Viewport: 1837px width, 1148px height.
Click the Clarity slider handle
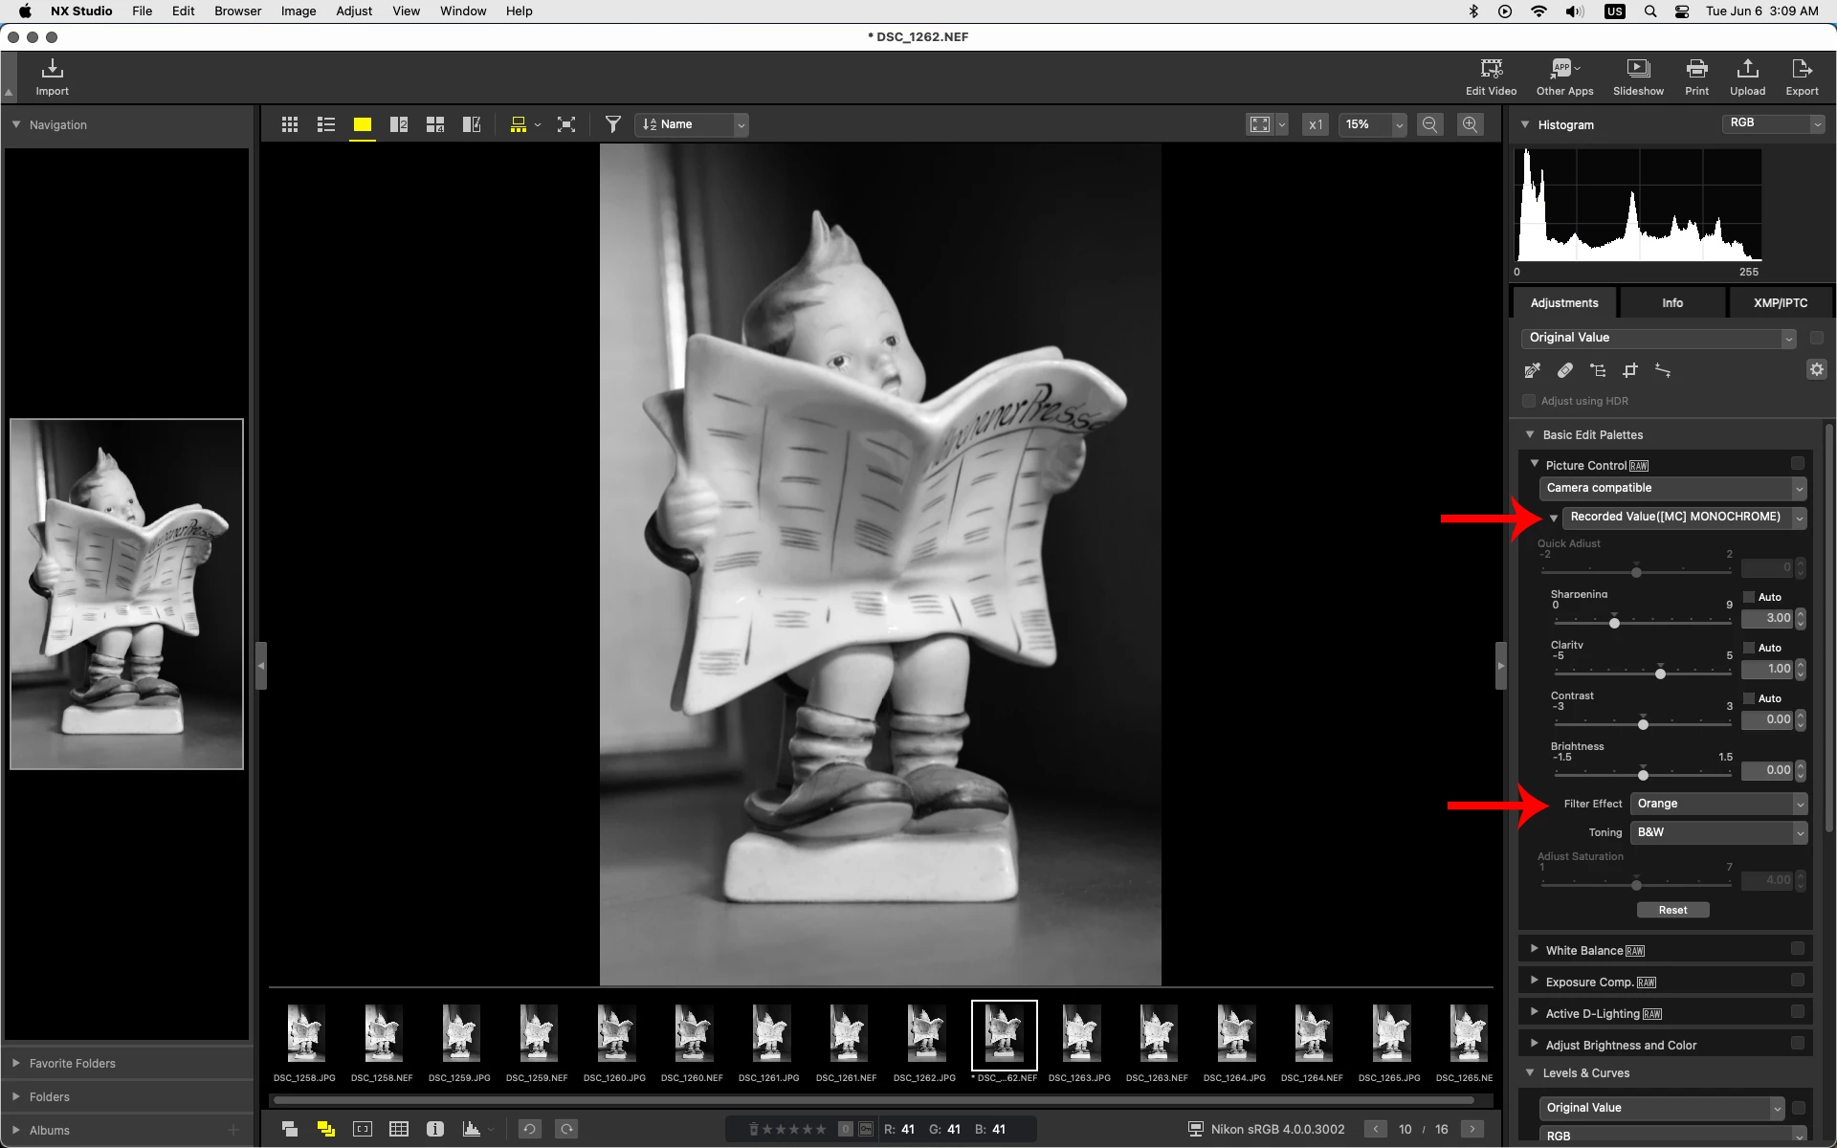click(x=1661, y=673)
